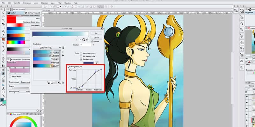Viewport: 255px width, 127px height.
Task: Click top material folder icon in right dock
Action: (x=242, y=17)
